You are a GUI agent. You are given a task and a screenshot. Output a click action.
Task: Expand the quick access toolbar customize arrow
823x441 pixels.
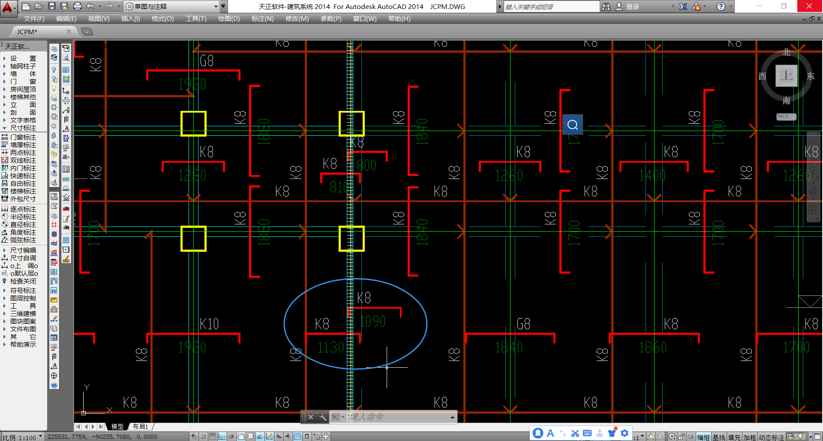pos(223,6)
